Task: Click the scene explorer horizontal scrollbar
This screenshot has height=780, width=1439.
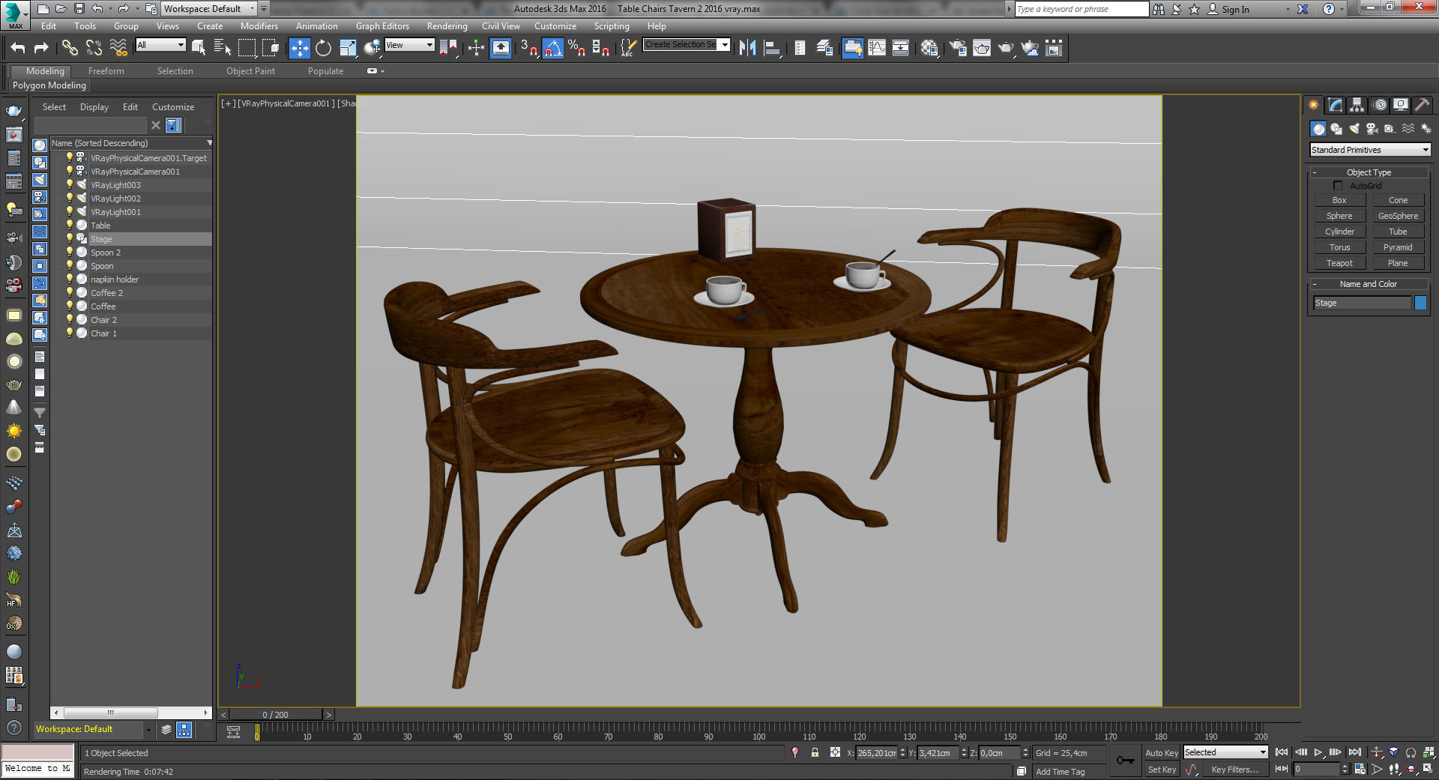Action: tap(110, 713)
